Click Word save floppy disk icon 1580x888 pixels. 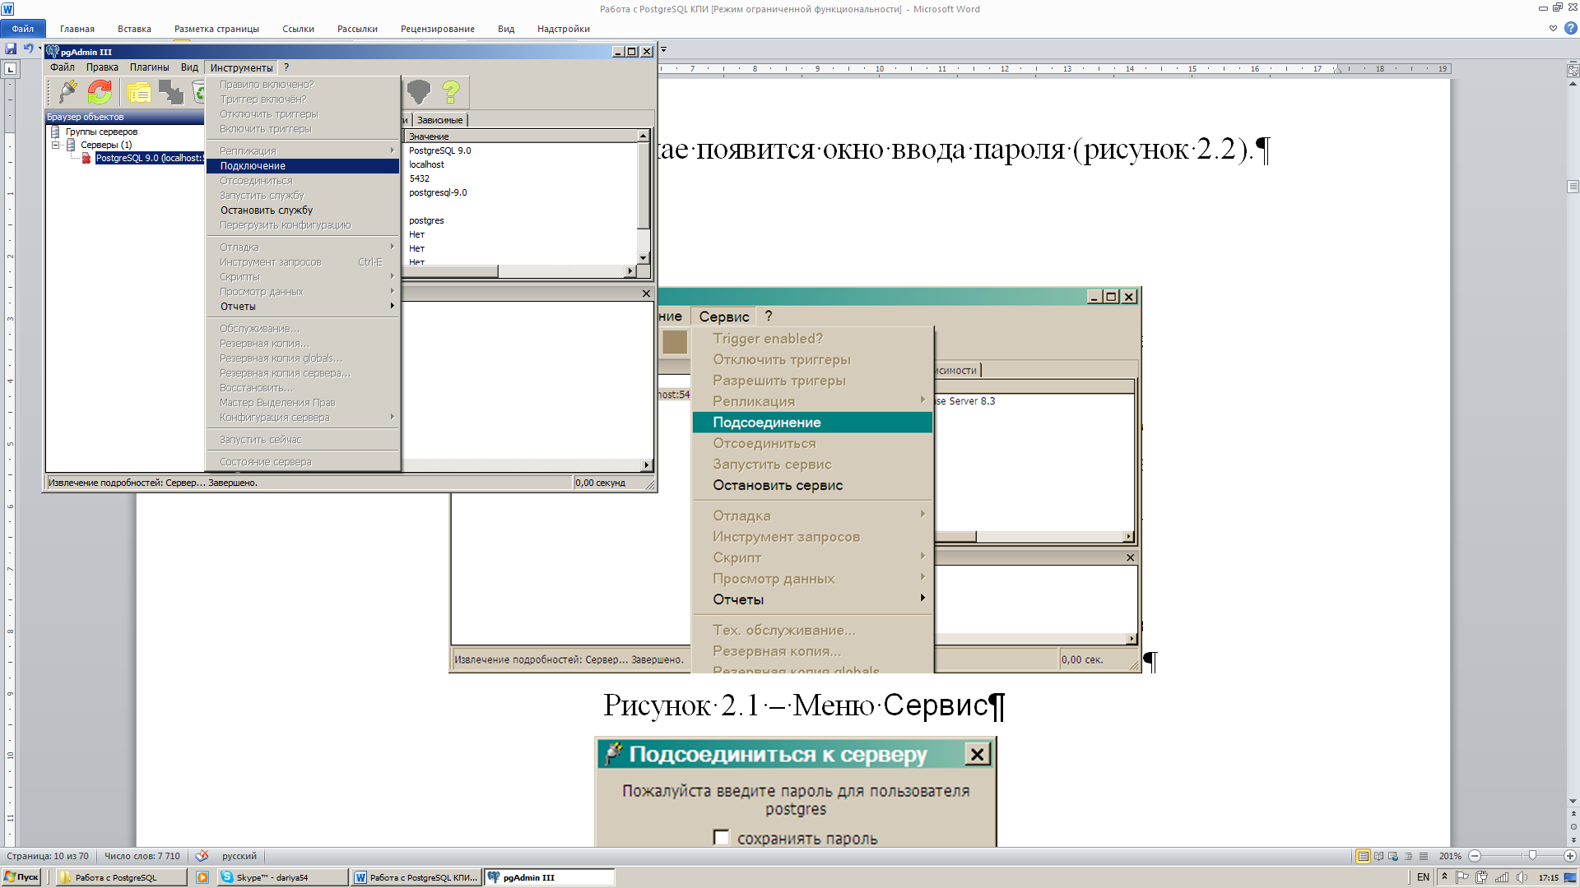coord(11,49)
